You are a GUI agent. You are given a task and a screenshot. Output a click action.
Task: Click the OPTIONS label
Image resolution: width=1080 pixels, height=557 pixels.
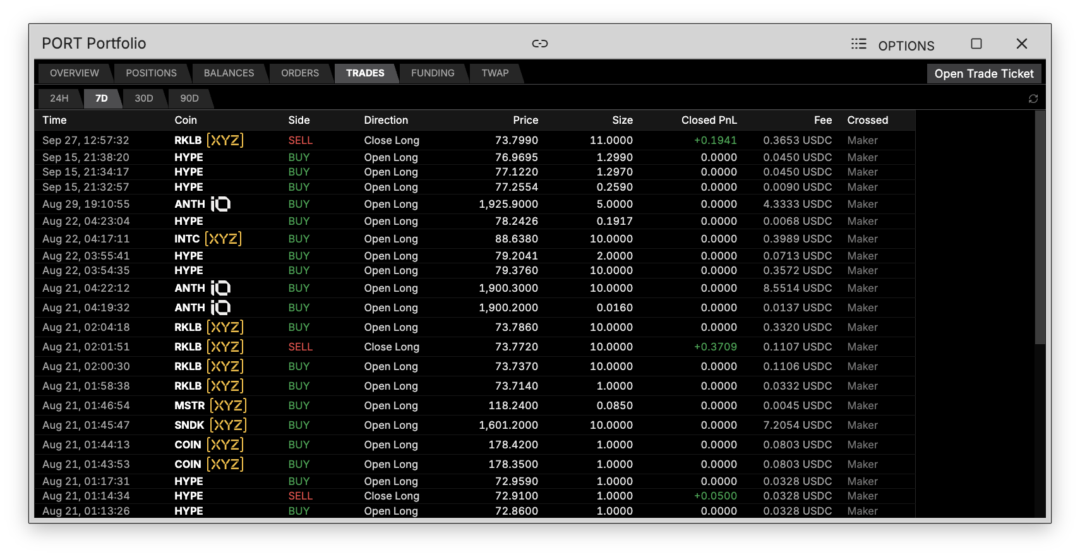[x=906, y=45]
